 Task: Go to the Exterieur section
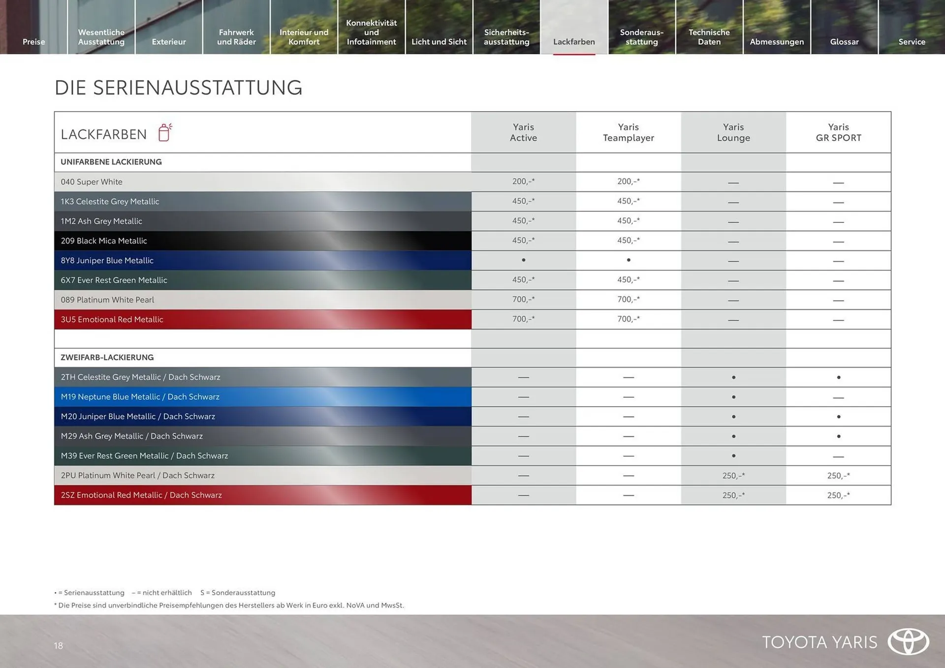[x=169, y=42]
